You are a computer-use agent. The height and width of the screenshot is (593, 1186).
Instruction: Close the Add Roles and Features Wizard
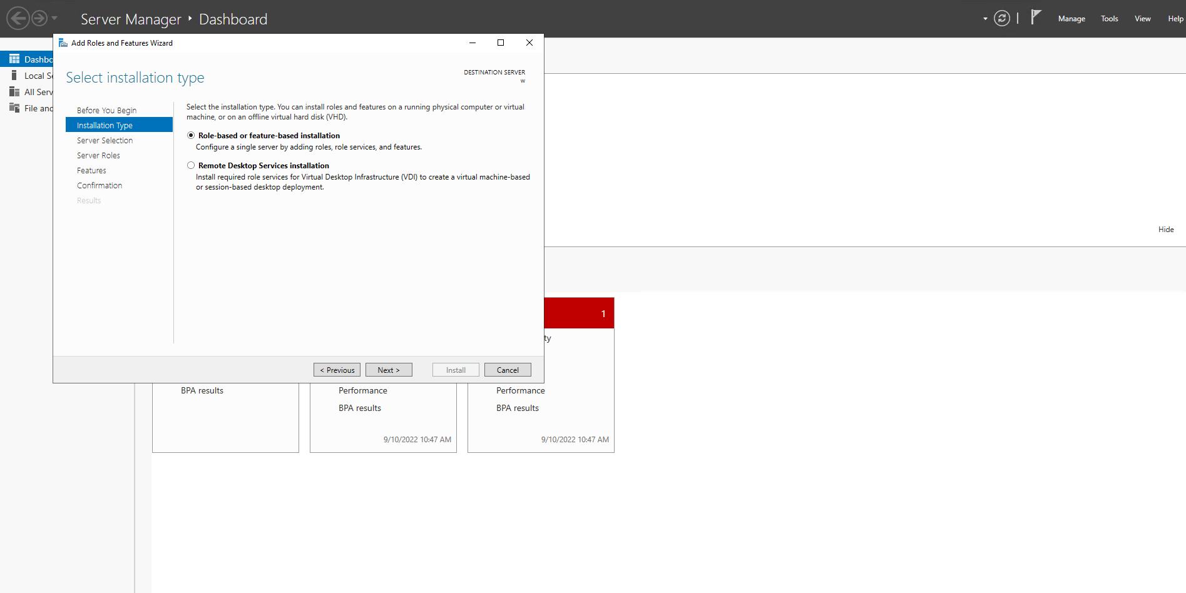[529, 43]
